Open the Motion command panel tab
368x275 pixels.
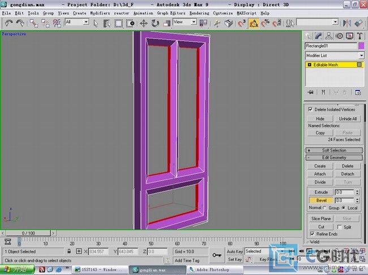tap(339, 36)
